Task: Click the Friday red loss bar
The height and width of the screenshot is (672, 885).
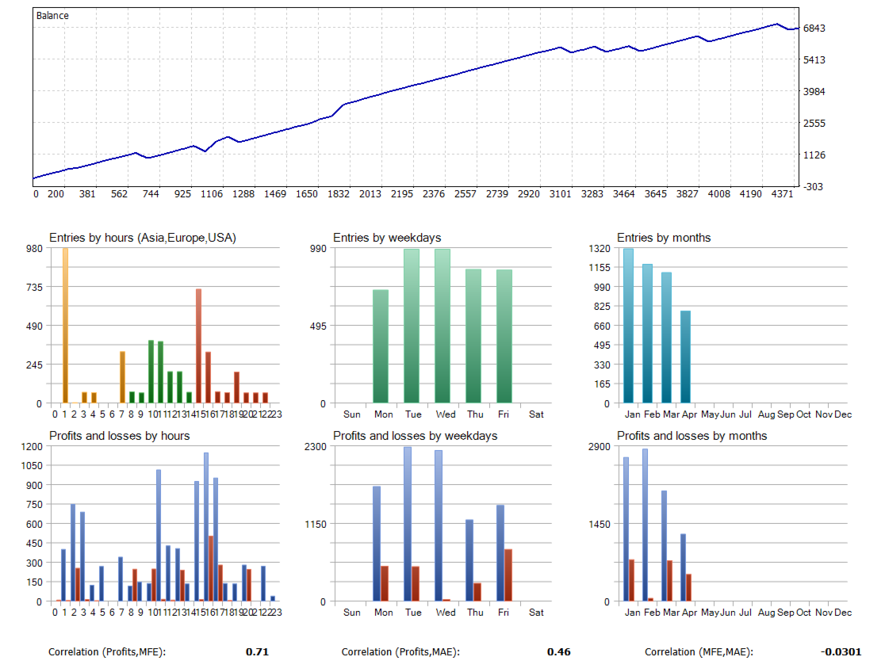Action: pos(508,575)
